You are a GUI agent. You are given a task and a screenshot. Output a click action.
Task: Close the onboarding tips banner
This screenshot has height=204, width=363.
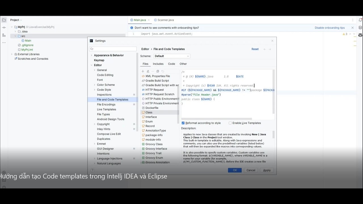pyautogui.click(x=353, y=28)
